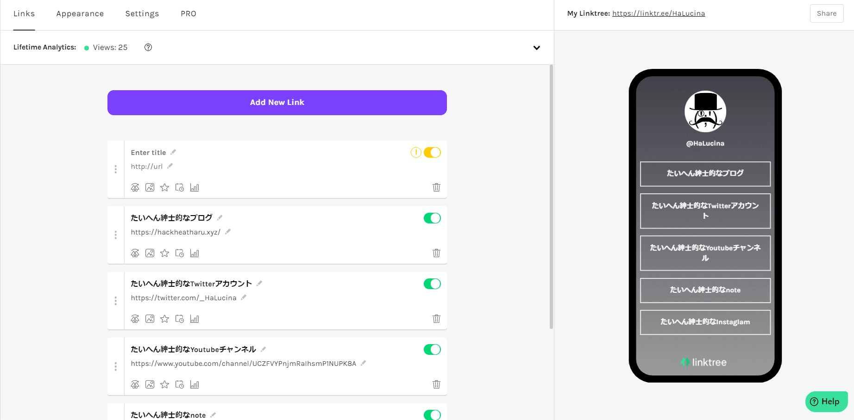Image resolution: width=854 pixels, height=420 pixels.
Task: Click the pencil next to the Twitterアカウント title
Action: (x=259, y=283)
